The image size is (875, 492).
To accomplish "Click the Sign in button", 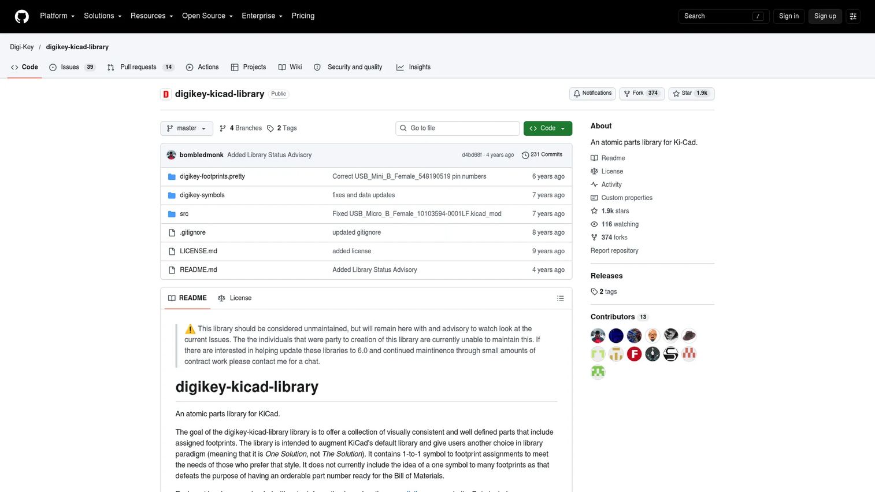I will 788,16.
